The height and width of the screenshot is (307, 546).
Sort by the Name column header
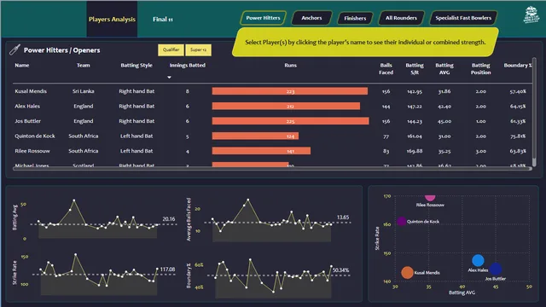(x=22, y=65)
